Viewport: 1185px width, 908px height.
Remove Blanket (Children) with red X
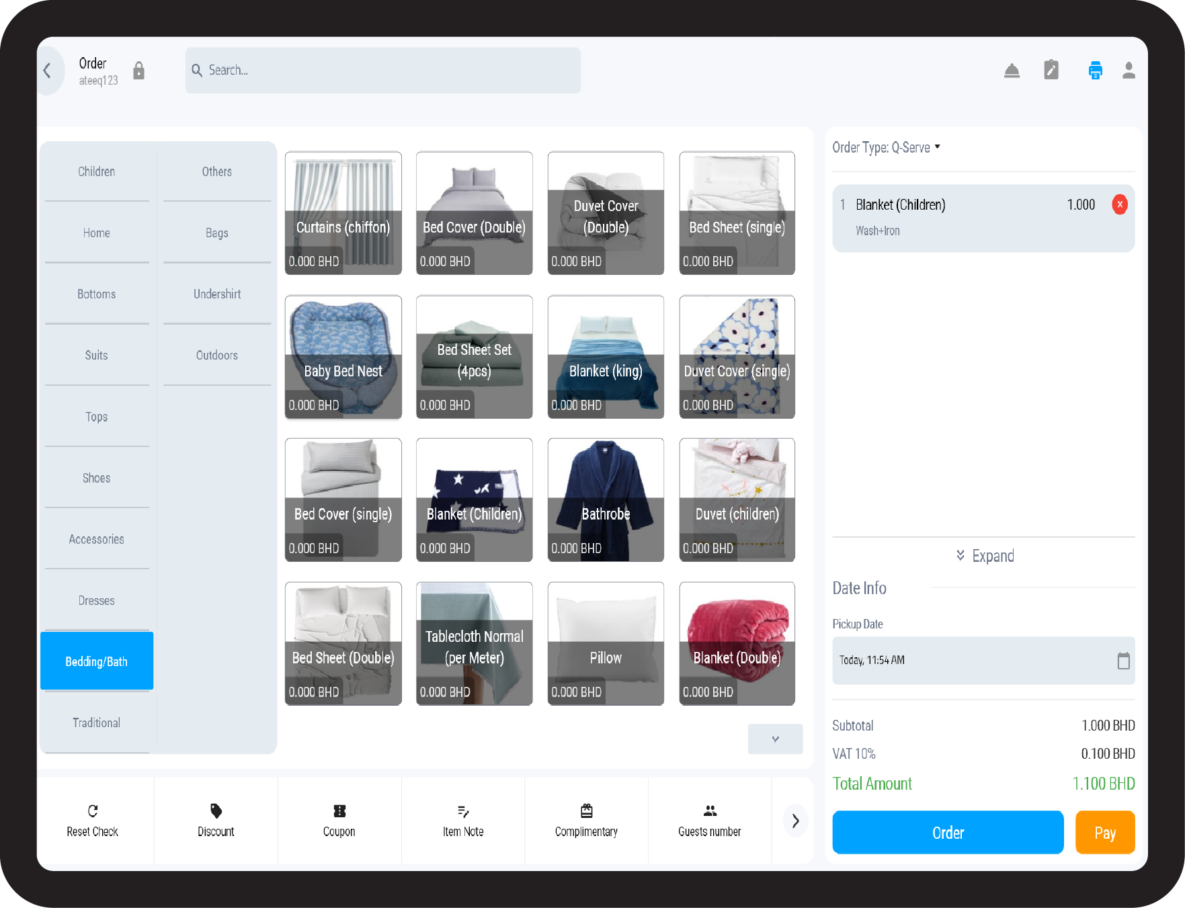[x=1120, y=204]
